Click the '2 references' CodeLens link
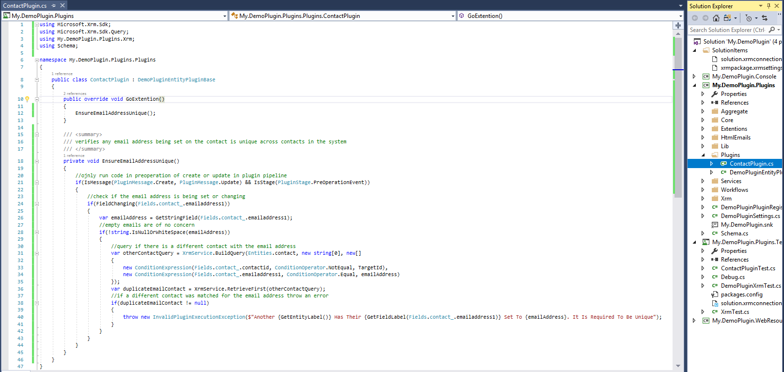784x372 pixels. click(75, 93)
